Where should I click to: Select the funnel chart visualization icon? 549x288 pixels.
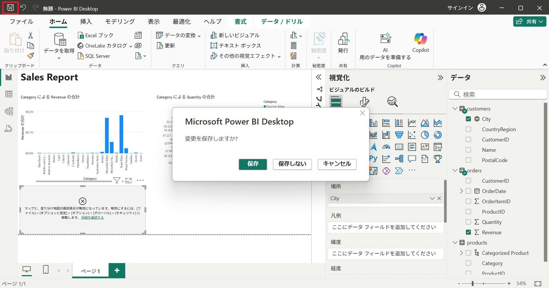399,135
